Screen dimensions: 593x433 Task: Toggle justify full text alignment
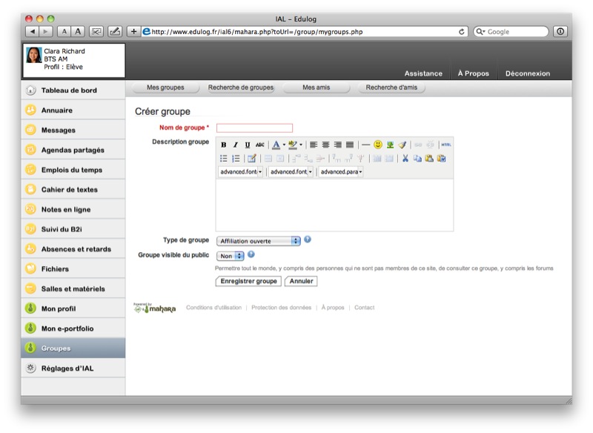click(x=349, y=145)
